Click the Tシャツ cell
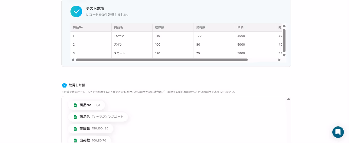Screen dimensions: 349x143 pos(132,36)
